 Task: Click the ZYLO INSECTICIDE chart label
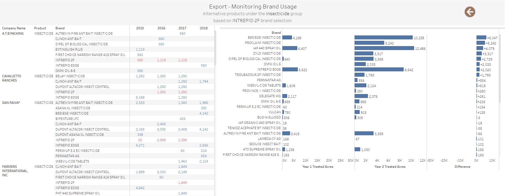[267, 53]
